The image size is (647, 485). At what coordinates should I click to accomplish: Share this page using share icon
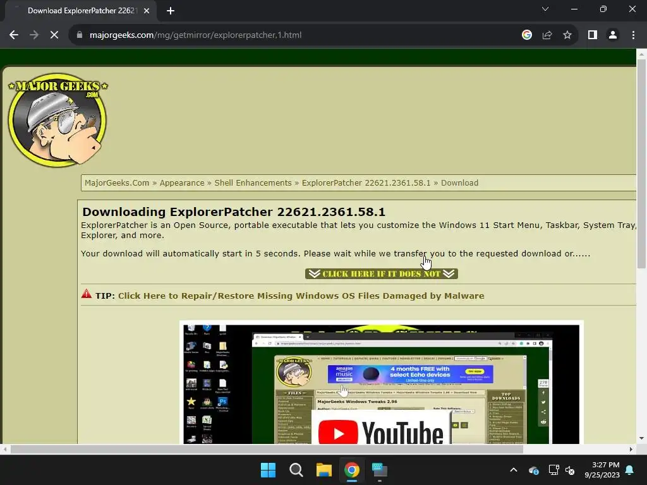[x=547, y=35]
